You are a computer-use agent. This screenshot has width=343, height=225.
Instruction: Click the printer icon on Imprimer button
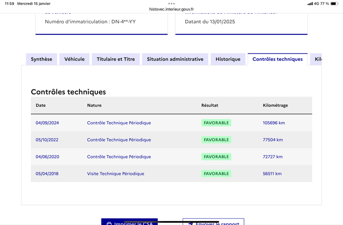tap(109, 223)
